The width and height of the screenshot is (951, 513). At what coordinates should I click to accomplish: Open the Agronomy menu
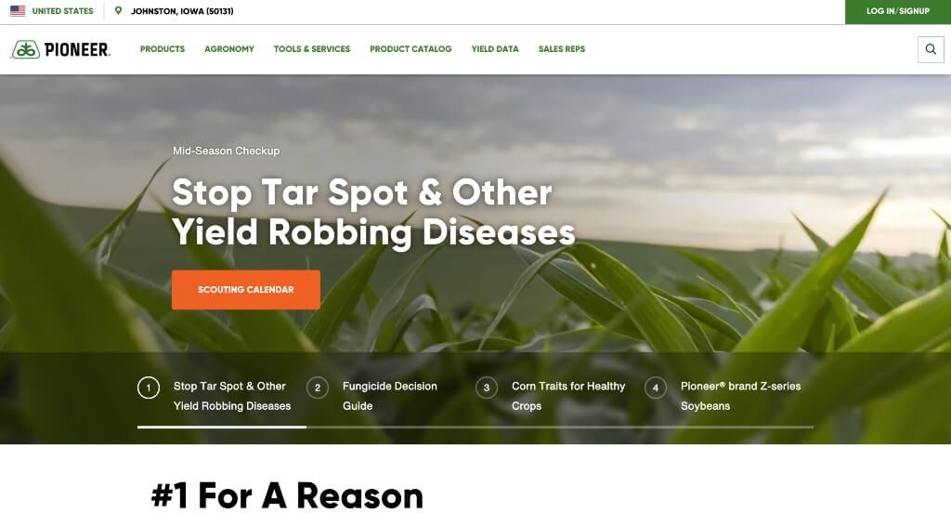229,49
